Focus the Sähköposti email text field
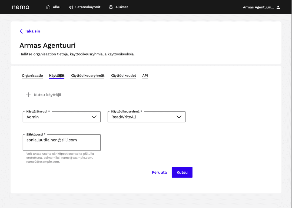This screenshot has width=292, height=208. pos(61,143)
